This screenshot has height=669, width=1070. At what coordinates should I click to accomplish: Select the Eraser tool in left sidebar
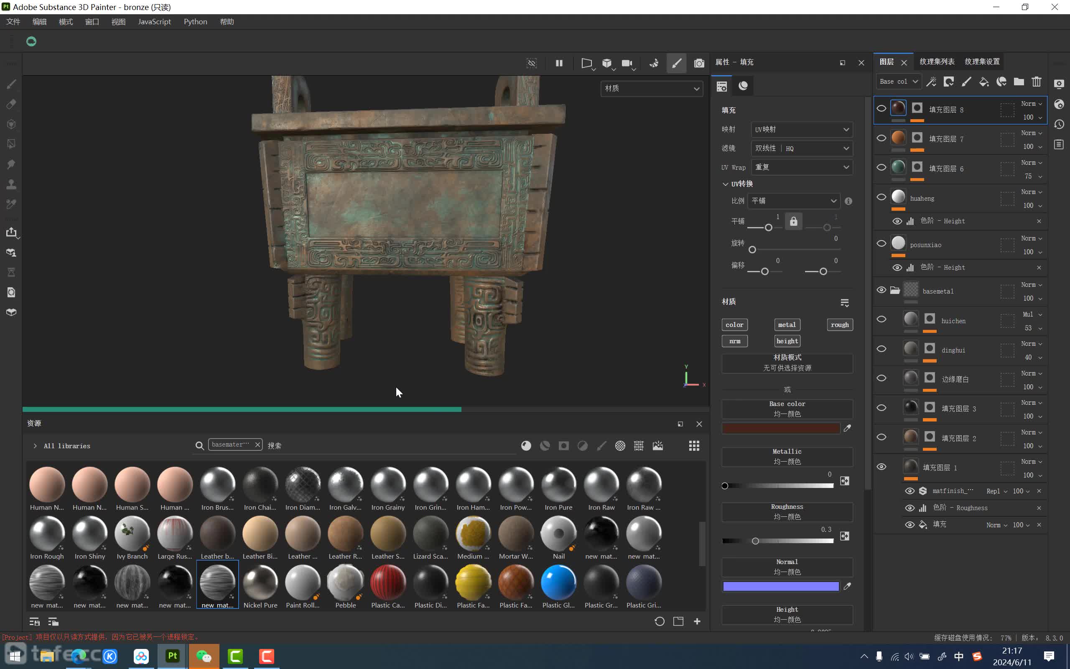12,104
